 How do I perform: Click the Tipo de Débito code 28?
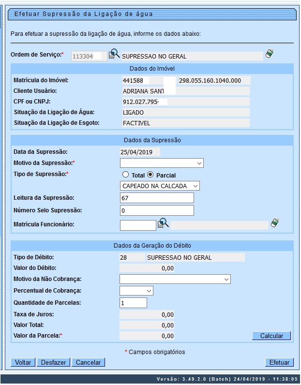132,258
